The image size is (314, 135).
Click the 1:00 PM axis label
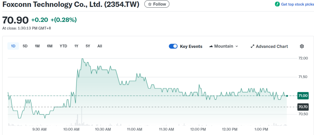tap(261, 130)
